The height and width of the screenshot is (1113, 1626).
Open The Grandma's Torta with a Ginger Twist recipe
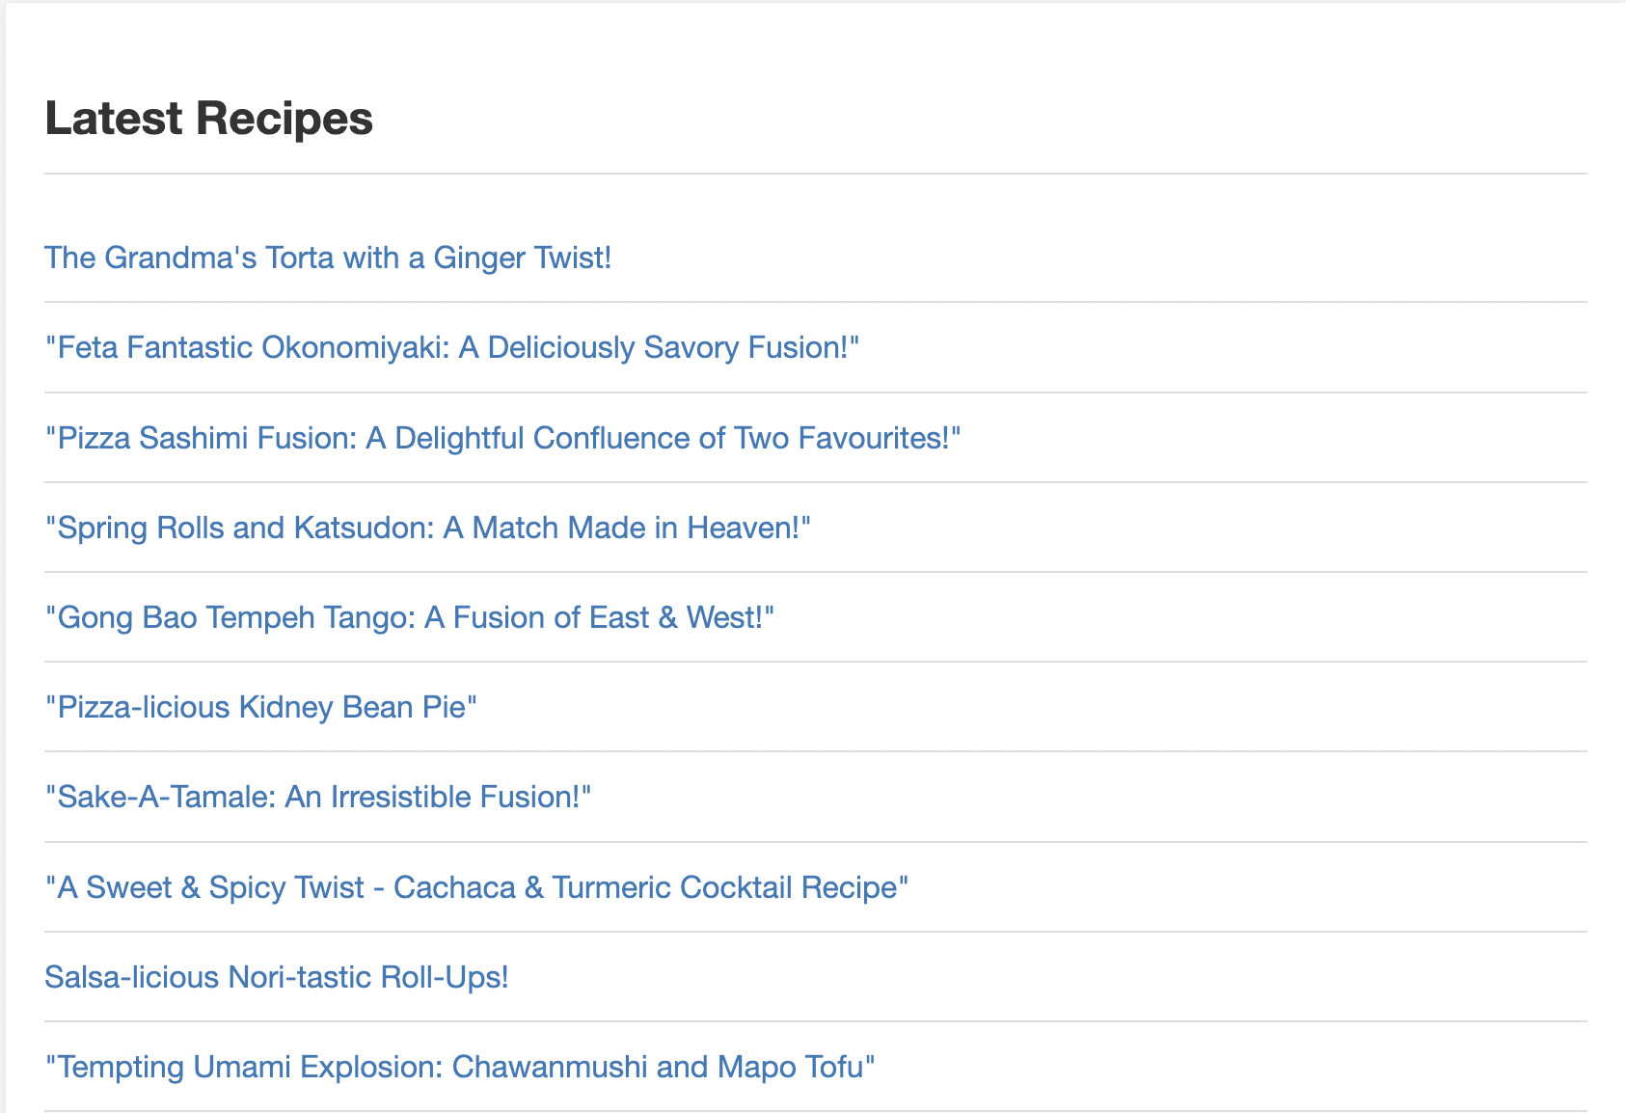328,258
